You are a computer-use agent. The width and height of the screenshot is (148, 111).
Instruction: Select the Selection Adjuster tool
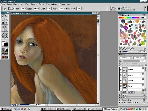pyautogui.click(x=6, y=23)
